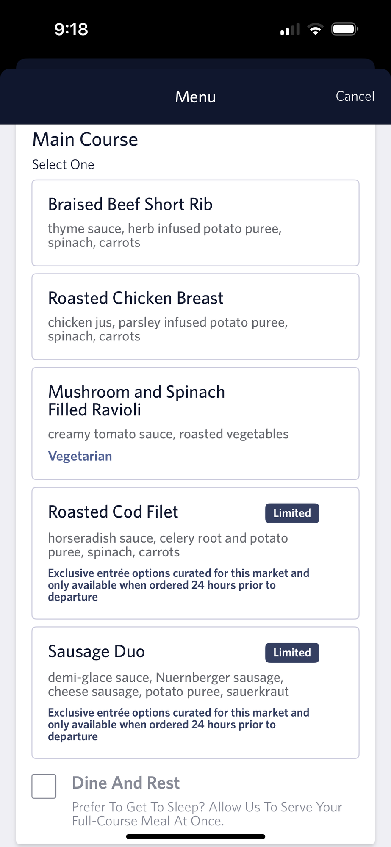
Task: Tap the Vegetarian label on ravioli
Action: point(80,456)
